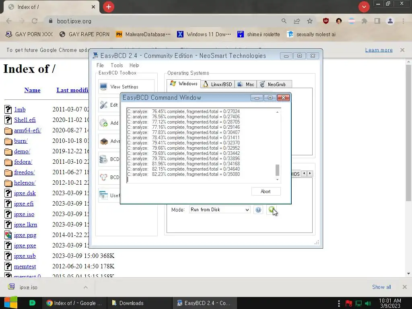The width and height of the screenshot is (412, 309).
Task: Click the search magnifier in the address bar
Action: (284, 21)
